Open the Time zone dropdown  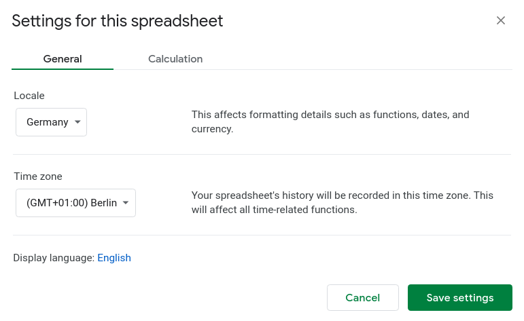point(75,203)
